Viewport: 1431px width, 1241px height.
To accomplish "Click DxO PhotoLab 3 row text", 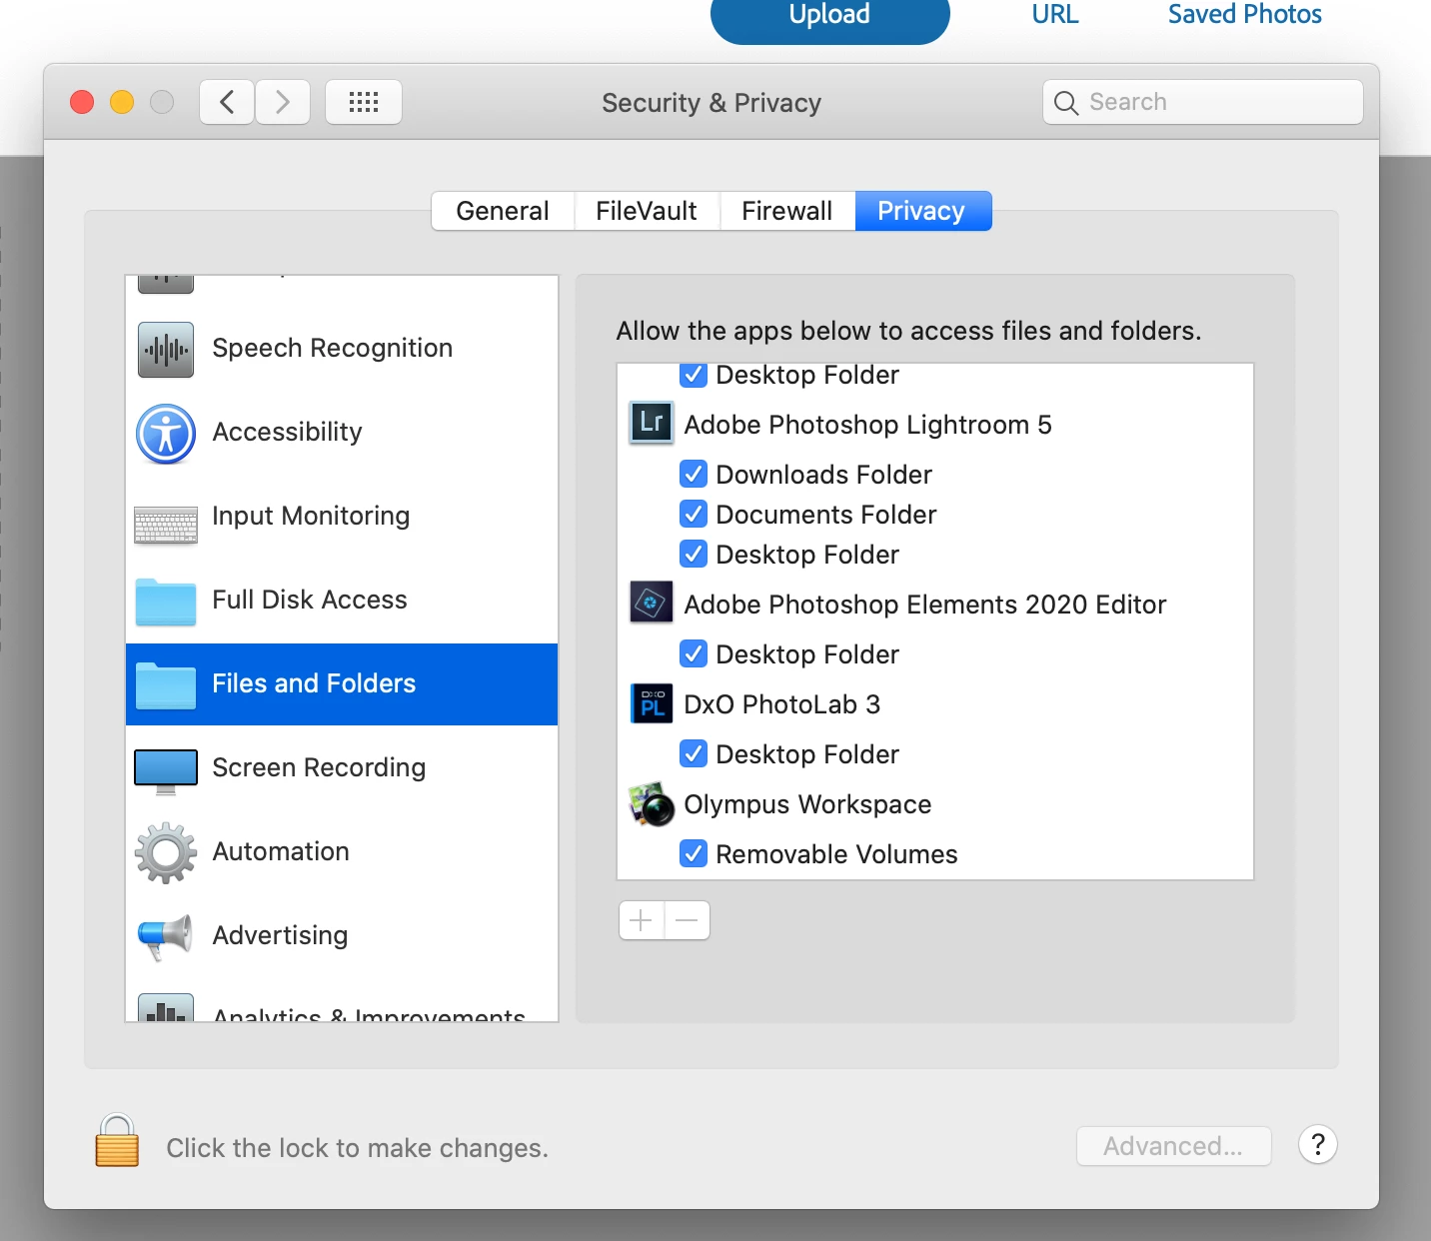I will tap(781, 704).
